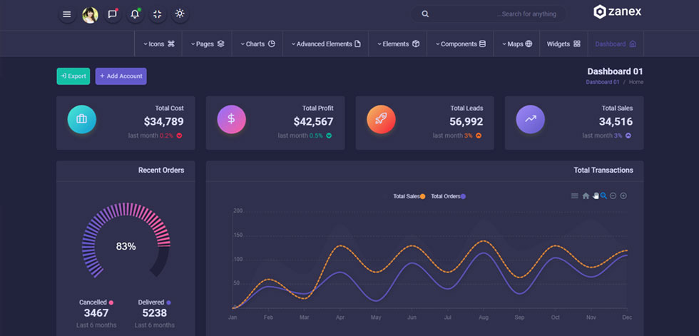Click the 5238 delivered count
Image resolution: width=699 pixels, height=336 pixels.
155,313
